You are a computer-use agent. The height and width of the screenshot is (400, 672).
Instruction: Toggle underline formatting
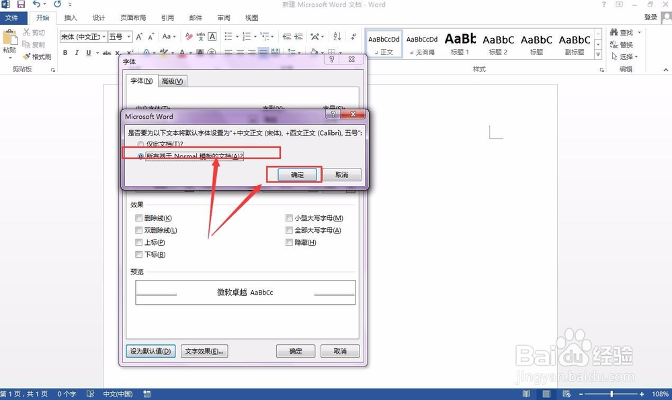(x=88, y=52)
